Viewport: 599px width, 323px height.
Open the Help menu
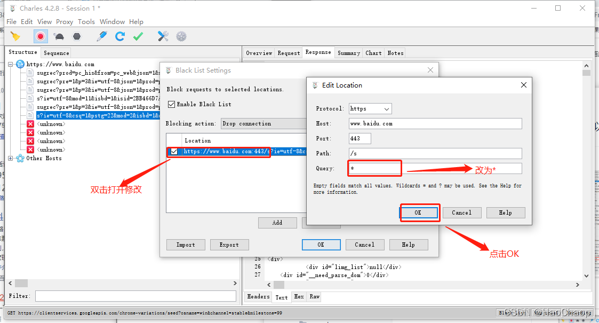(x=136, y=22)
